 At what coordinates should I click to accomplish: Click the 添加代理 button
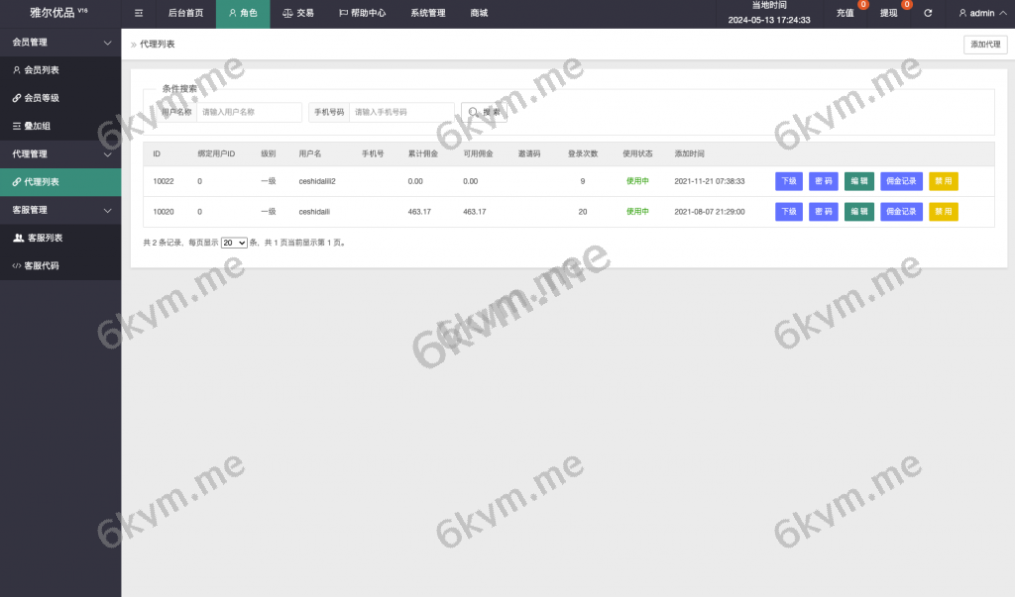pyautogui.click(x=985, y=45)
